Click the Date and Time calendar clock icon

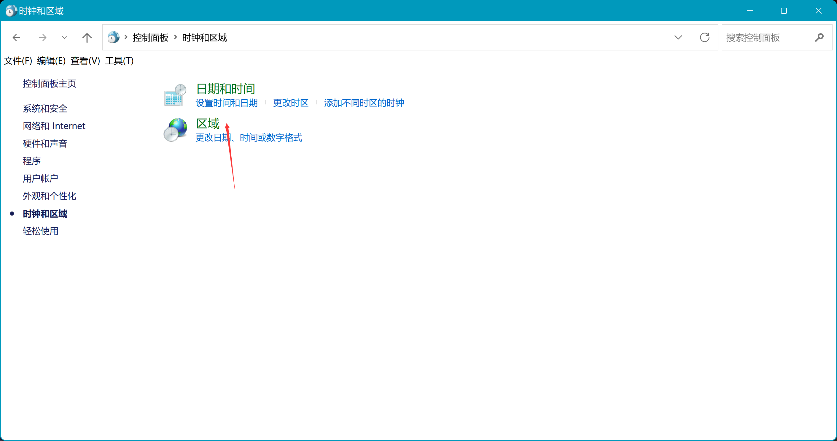pos(175,95)
